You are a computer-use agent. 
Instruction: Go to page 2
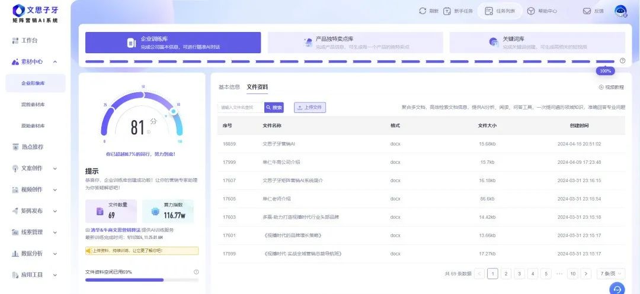506,274
